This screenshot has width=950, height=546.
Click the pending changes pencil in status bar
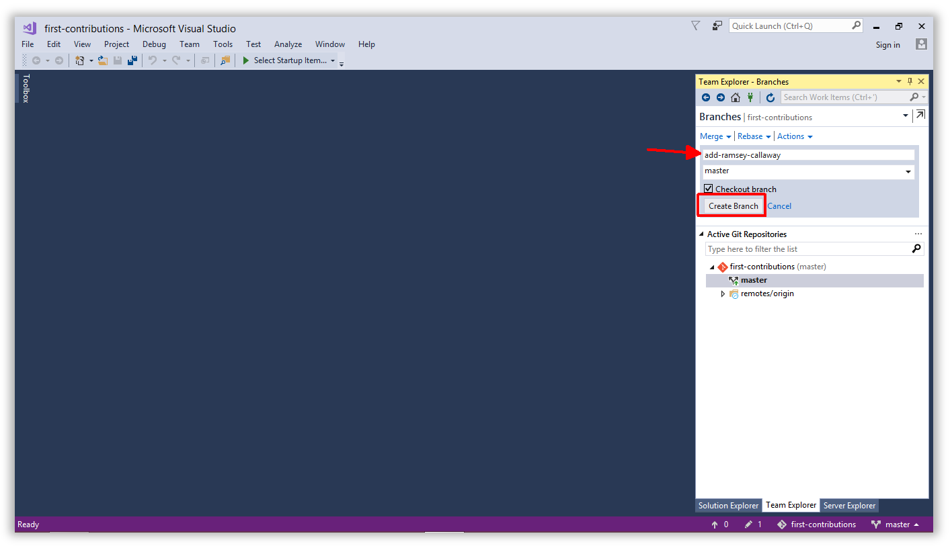(750, 525)
